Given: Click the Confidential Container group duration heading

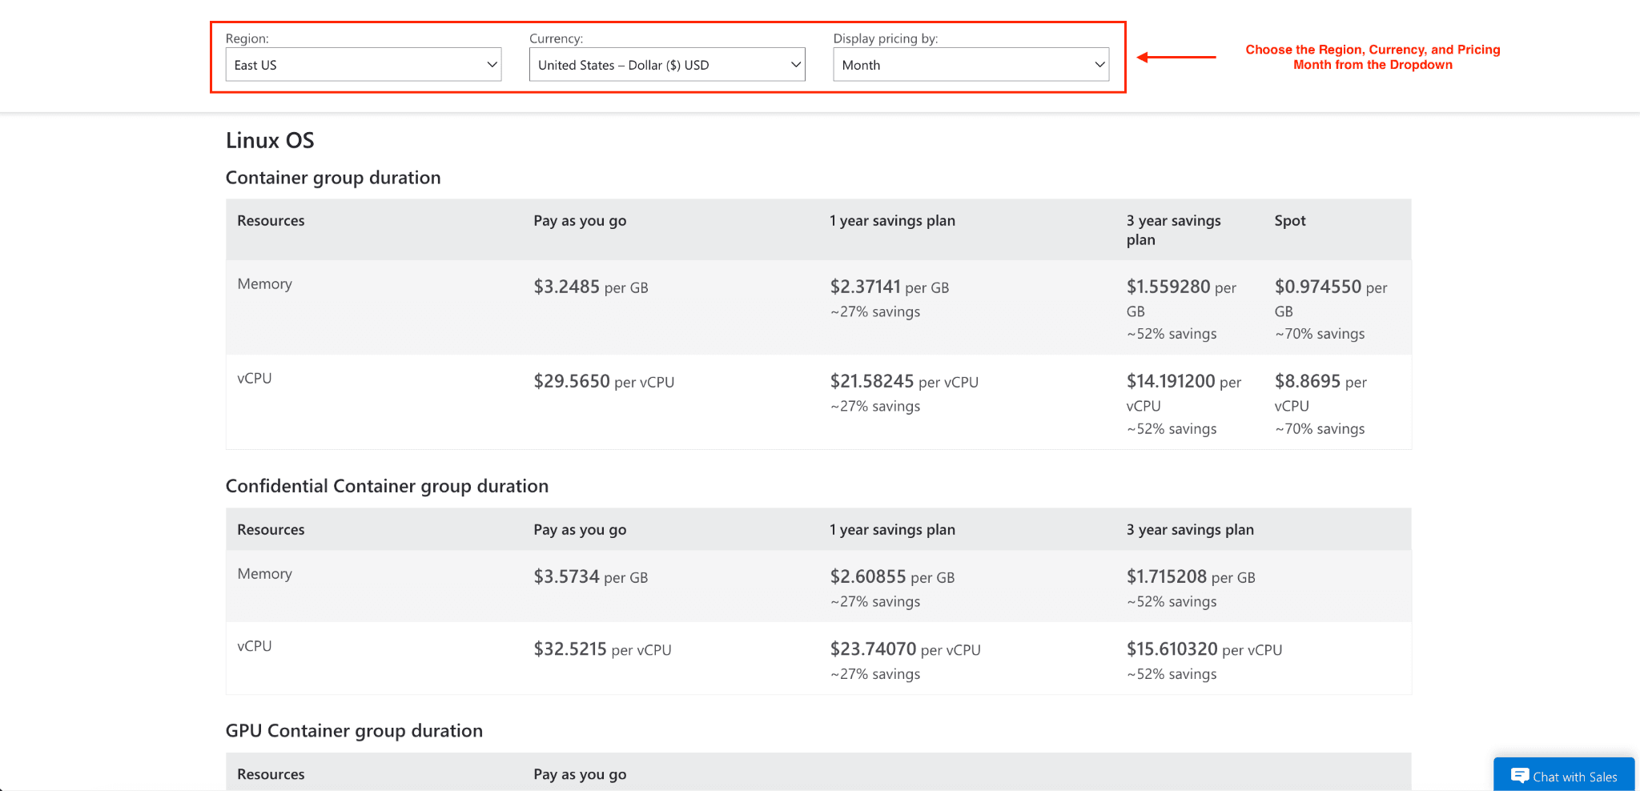Looking at the screenshot, I should 387,486.
